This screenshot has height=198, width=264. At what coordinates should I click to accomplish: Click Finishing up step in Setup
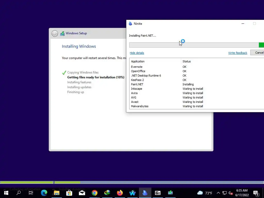(76, 92)
